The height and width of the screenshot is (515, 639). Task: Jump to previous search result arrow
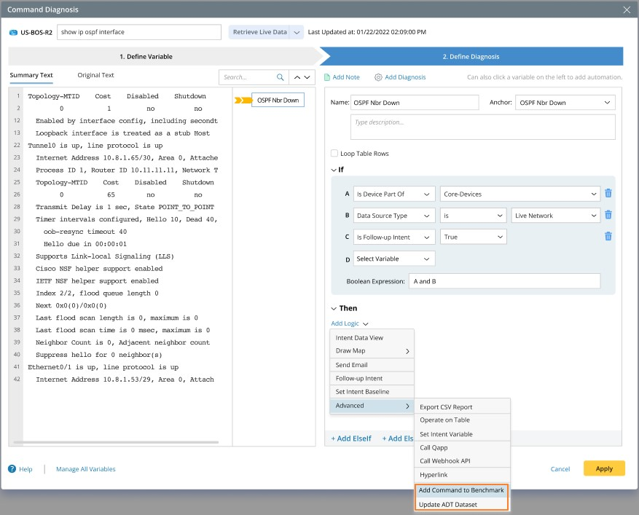click(x=297, y=77)
